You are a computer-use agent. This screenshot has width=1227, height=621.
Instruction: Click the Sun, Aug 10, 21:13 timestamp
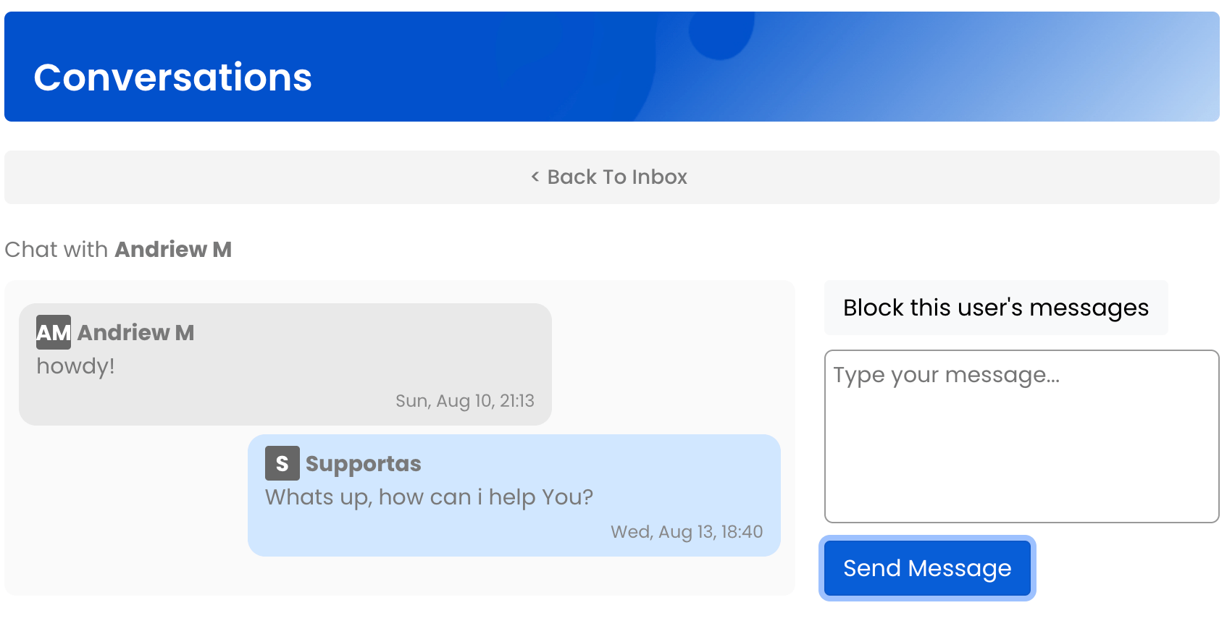464,401
